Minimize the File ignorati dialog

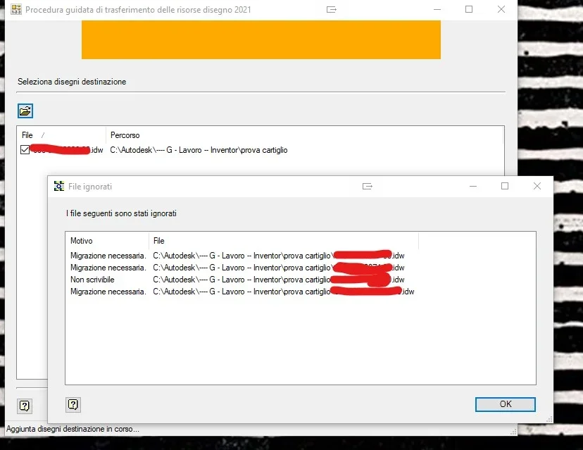pyautogui.click(x=473, y=186)
